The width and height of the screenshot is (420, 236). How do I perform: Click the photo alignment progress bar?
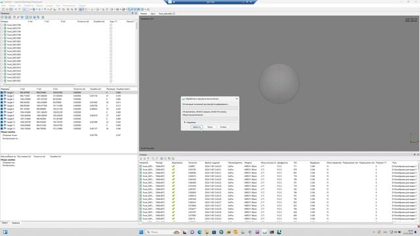pyautogui.click(x=210, y=108)
